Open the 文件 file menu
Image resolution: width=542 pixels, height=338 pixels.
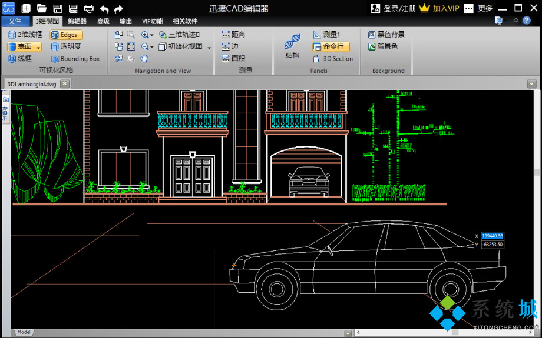pyautogui.click(x=15, y=21)
